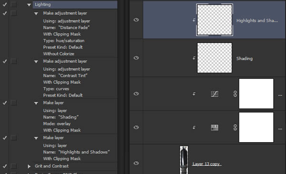Toggle the checkmark for the Lighting action
286x174 pixels.
[x=5, y=4]
